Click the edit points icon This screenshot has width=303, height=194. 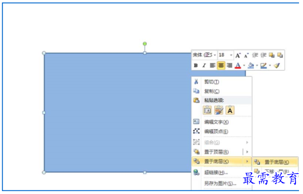click(196, 131)
